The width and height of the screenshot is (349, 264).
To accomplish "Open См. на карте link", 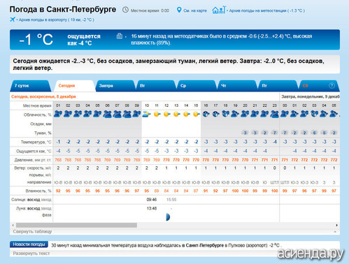I will 195,10.
